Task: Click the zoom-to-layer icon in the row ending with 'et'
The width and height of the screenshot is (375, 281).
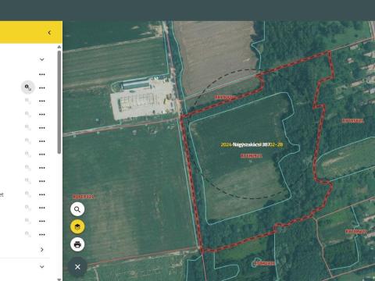Action: pyautogui.click(x=28, y=194)
